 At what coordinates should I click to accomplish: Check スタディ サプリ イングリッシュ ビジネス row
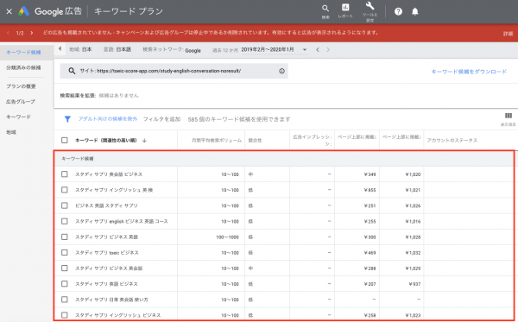coord(65,315)
